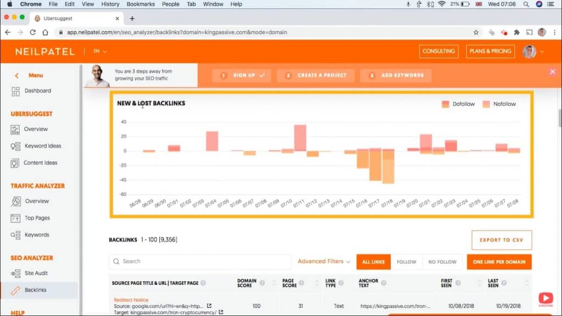The height and width of the screenshot is (316, 562).
Task: Go to Chrome home page icon
Action: pyautogui.click(x=45, y=32)
